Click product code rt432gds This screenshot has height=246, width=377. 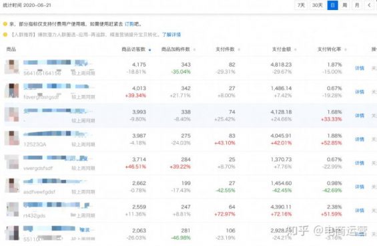point(35,216)
